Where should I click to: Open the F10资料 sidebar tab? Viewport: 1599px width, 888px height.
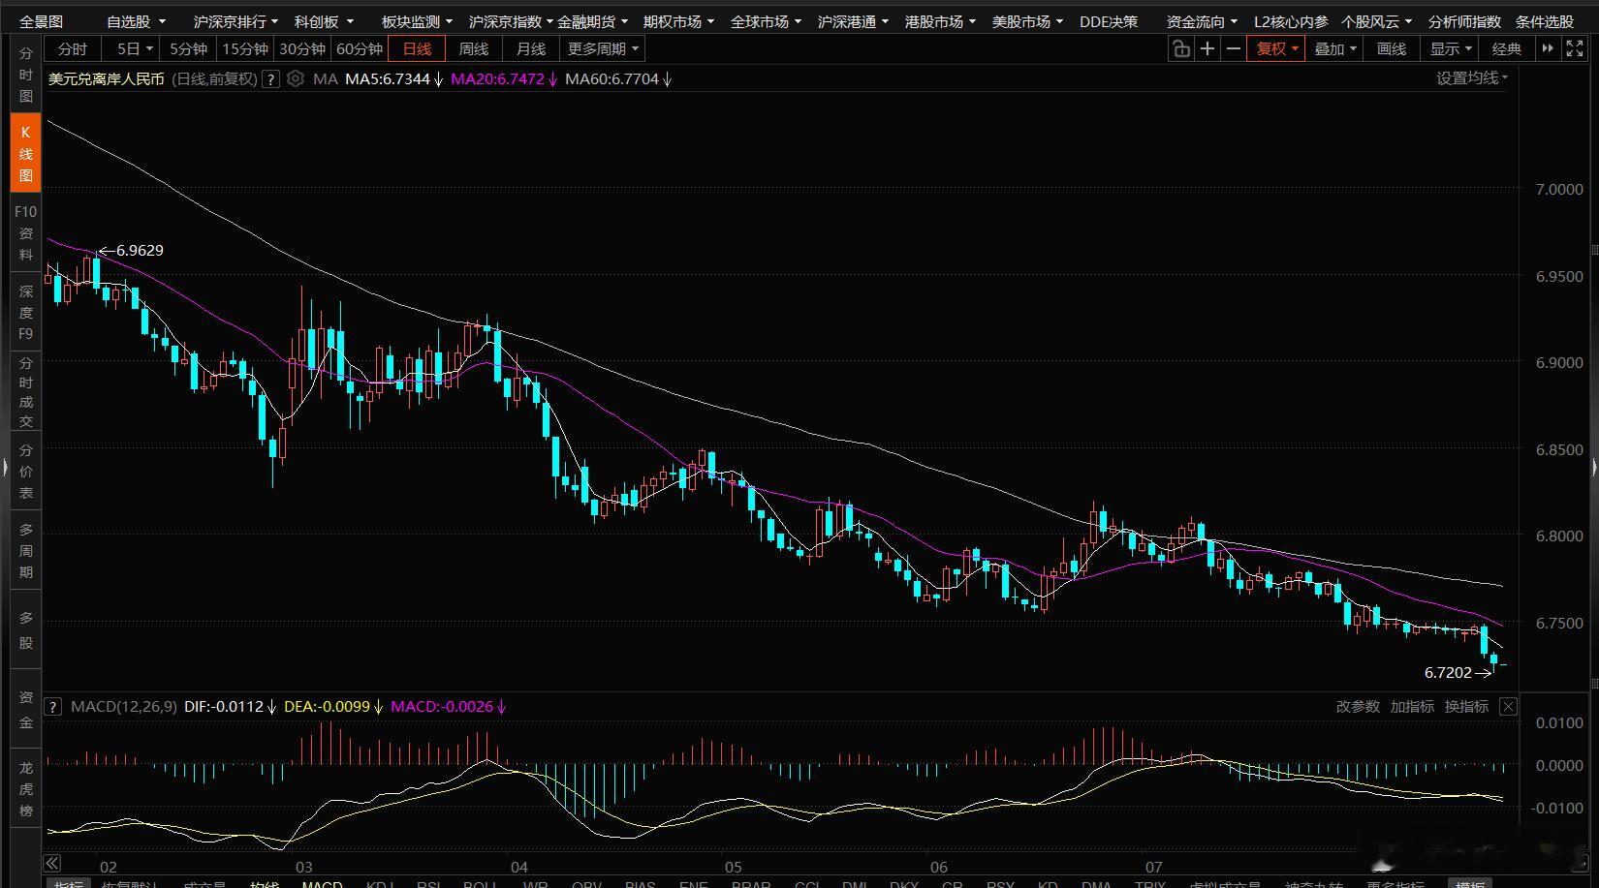[x=26, y=233]
